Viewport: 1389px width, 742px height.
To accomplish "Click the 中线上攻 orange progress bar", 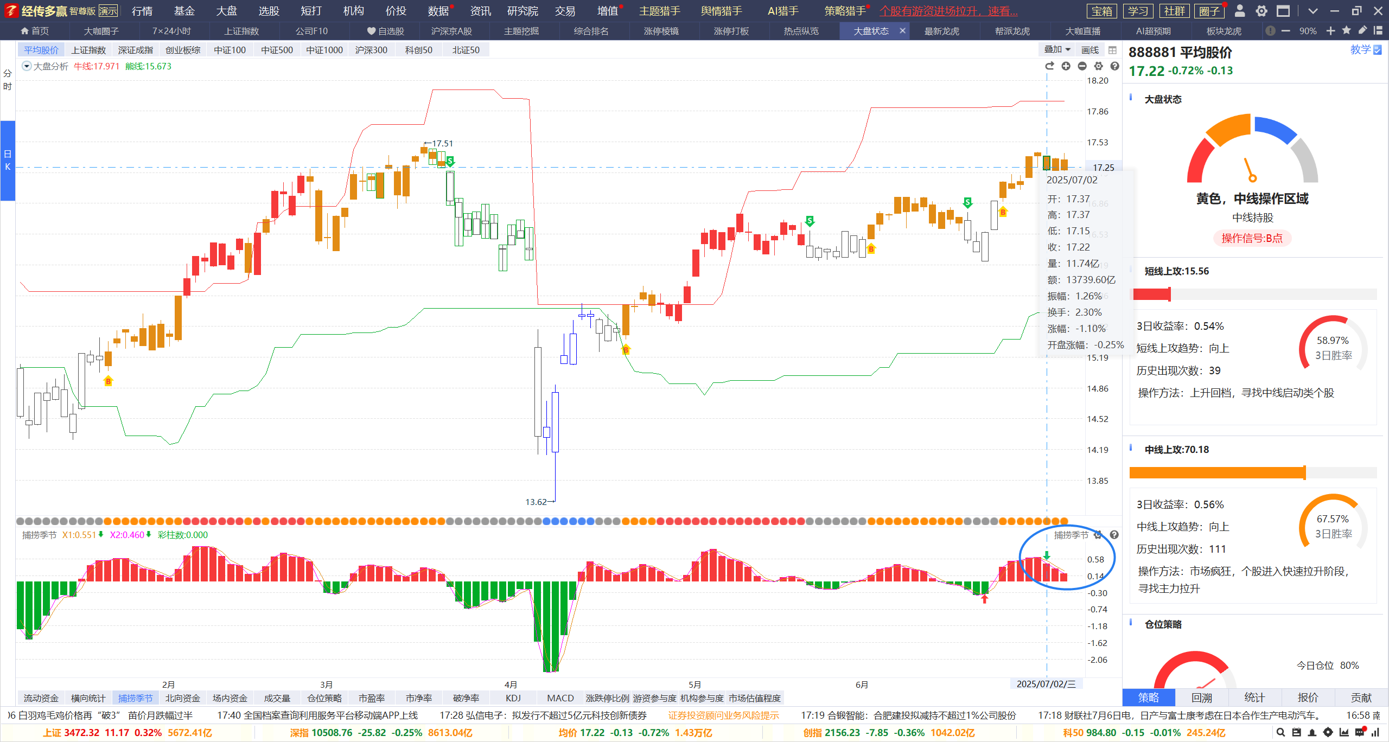I will point(1217,472).
